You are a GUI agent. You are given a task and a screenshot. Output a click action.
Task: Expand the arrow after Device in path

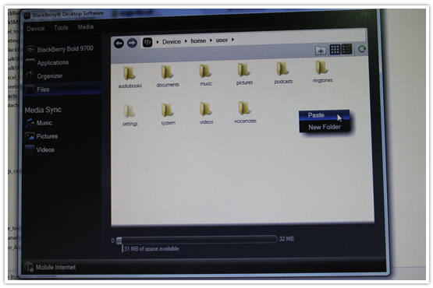[x=186, y=41]
